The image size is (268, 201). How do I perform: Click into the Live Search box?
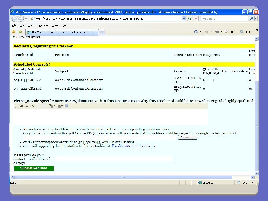coord(224,19)
